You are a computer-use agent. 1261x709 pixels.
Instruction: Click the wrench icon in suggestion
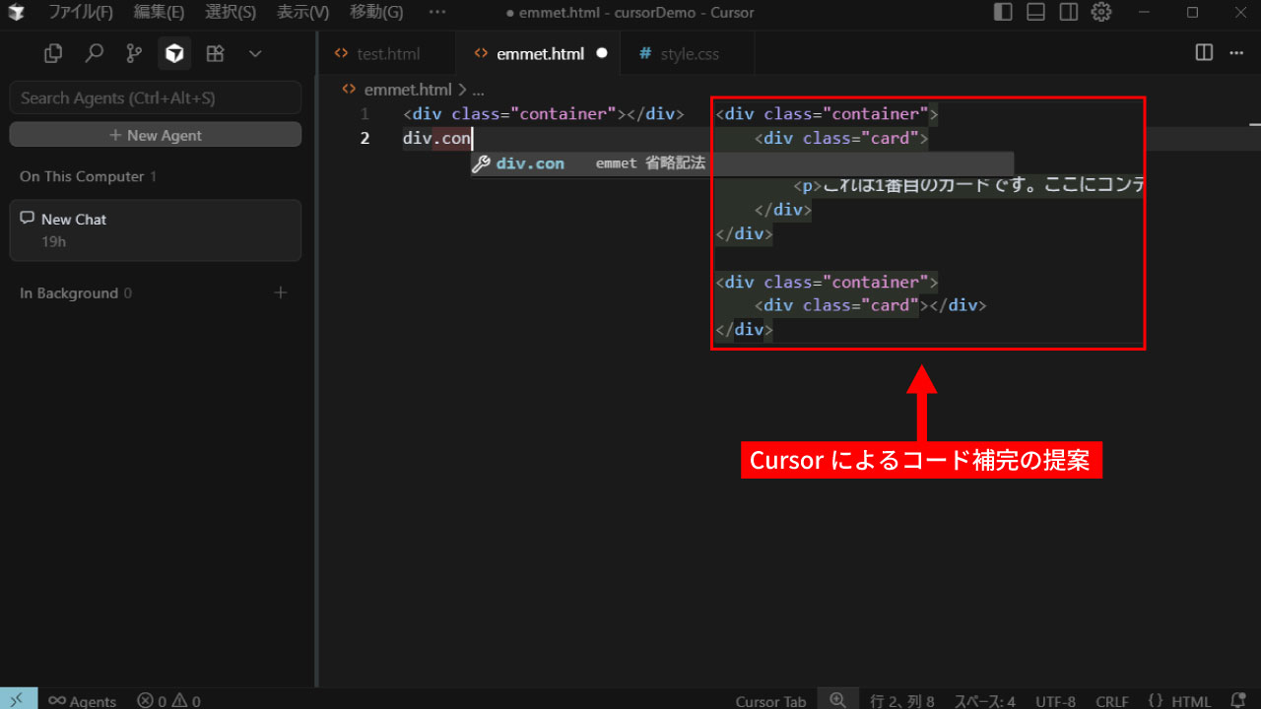(x=481, y=163)
